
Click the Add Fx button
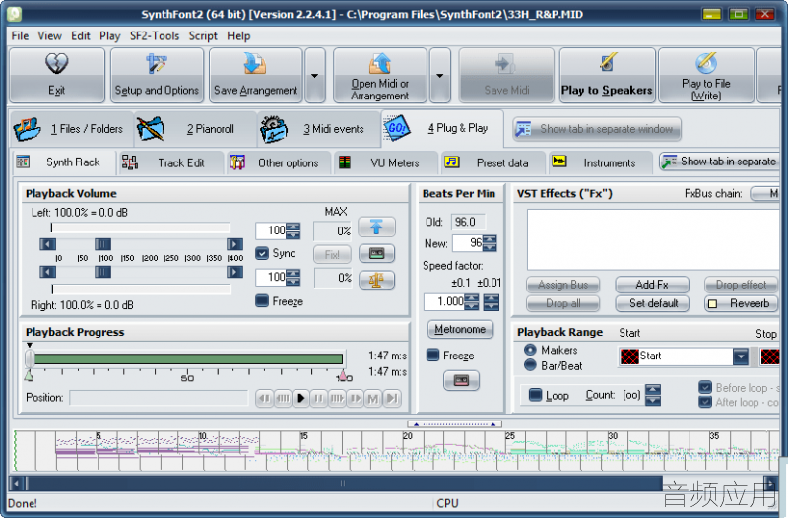point(652,285)
